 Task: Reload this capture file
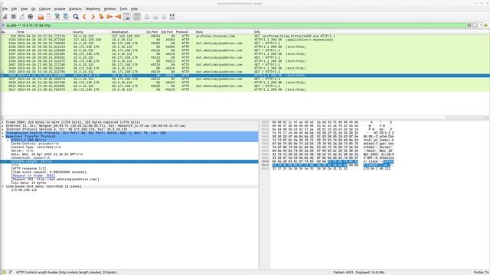66,17
